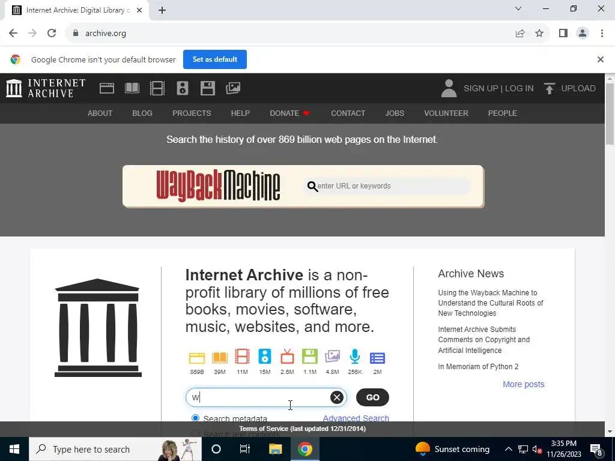Viewport: 615px width, 461px height.
Task: Open the HELP menu item
Action: [240, 113]
